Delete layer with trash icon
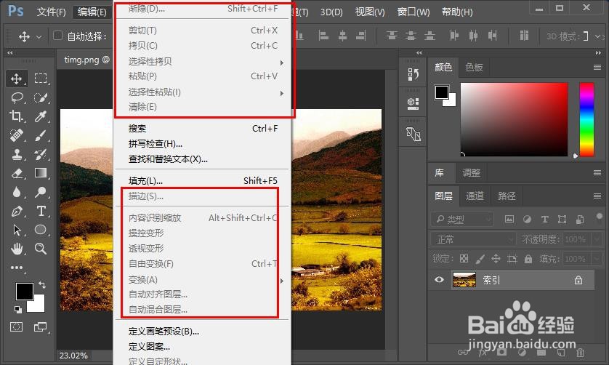Viewport: 609px width, 365px height. point(580,353)
